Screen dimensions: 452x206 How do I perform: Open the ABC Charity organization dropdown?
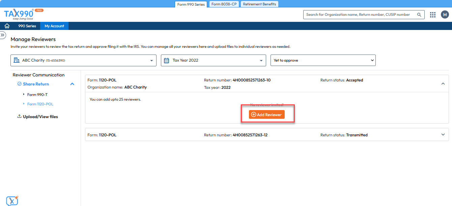(83, 60)
